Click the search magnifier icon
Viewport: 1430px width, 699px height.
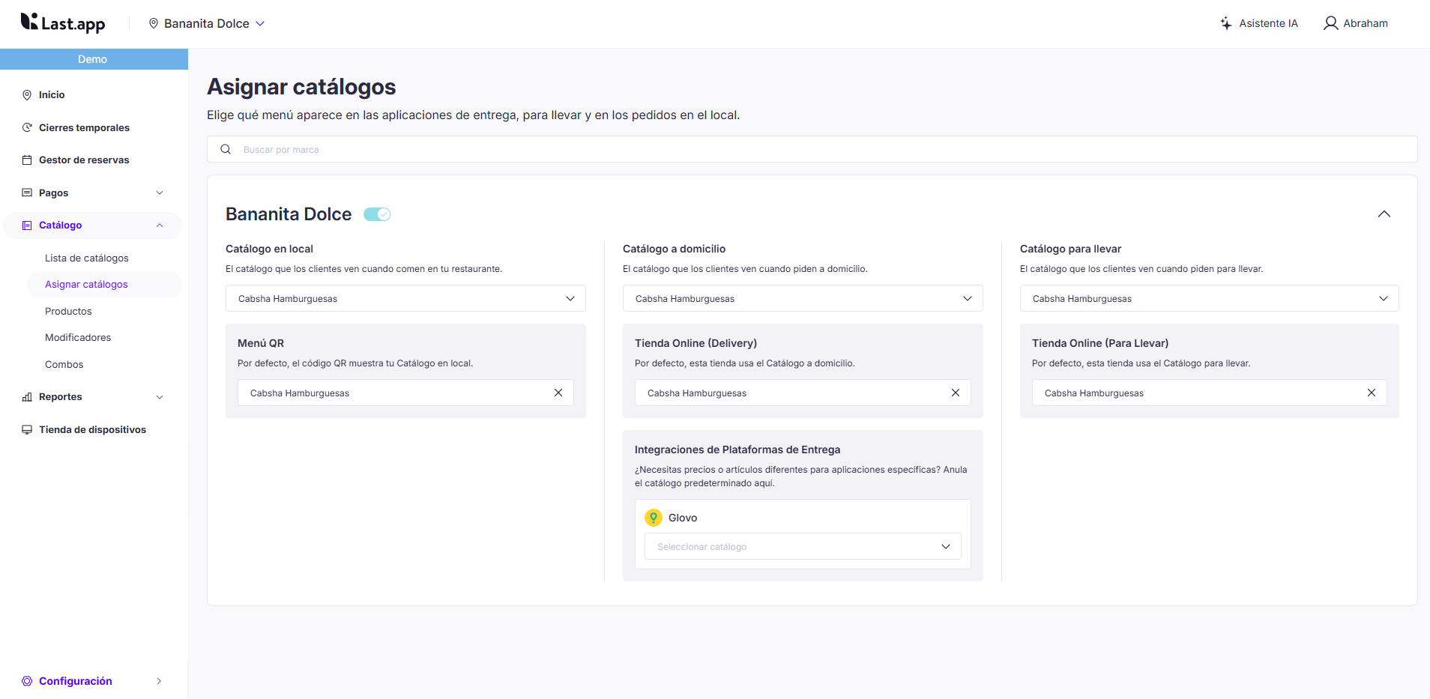point(226,149)
